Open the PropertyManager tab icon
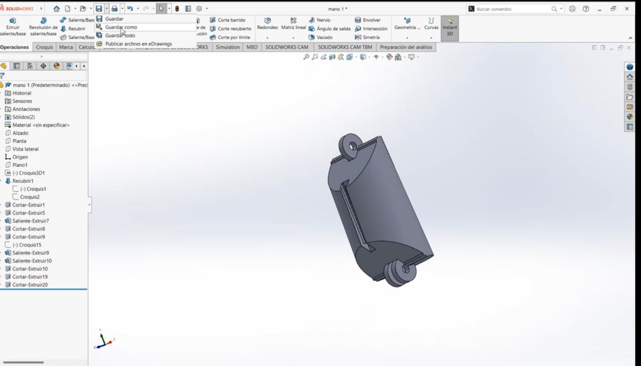Image resolution: width=641 pixels, height=366 pixels. 17,66
